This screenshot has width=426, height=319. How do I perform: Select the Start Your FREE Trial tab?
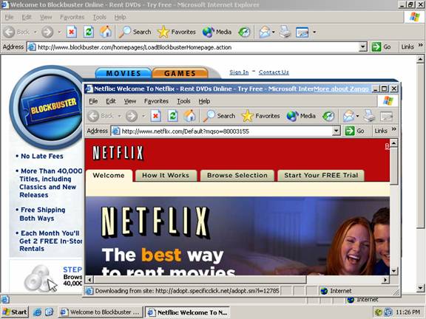321,175
